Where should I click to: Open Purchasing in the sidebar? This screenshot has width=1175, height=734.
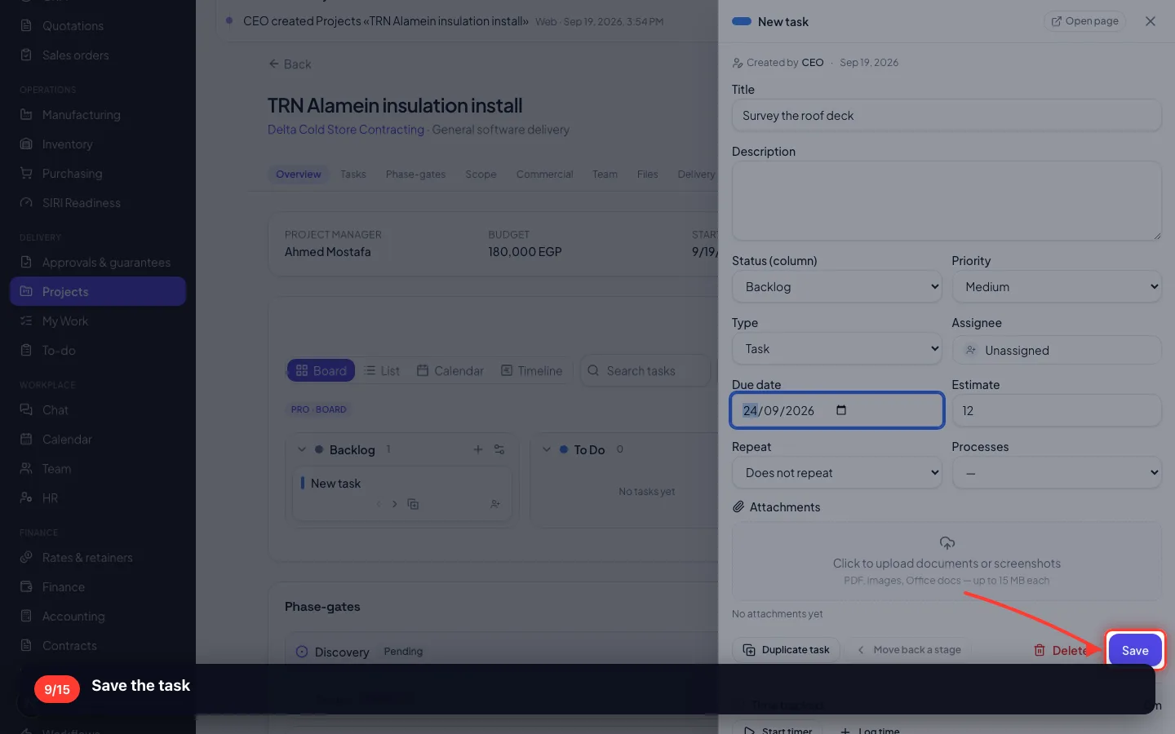pyautogui.click(x=98, y=174)
